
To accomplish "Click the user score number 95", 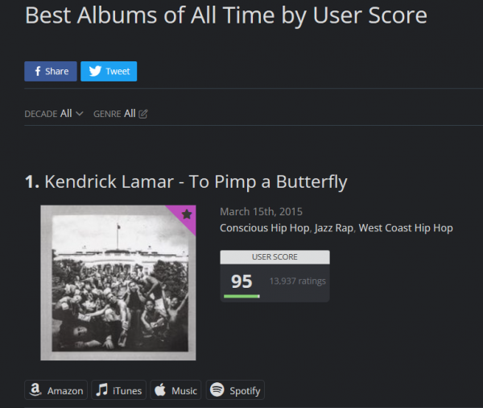I will coord(242,281).
